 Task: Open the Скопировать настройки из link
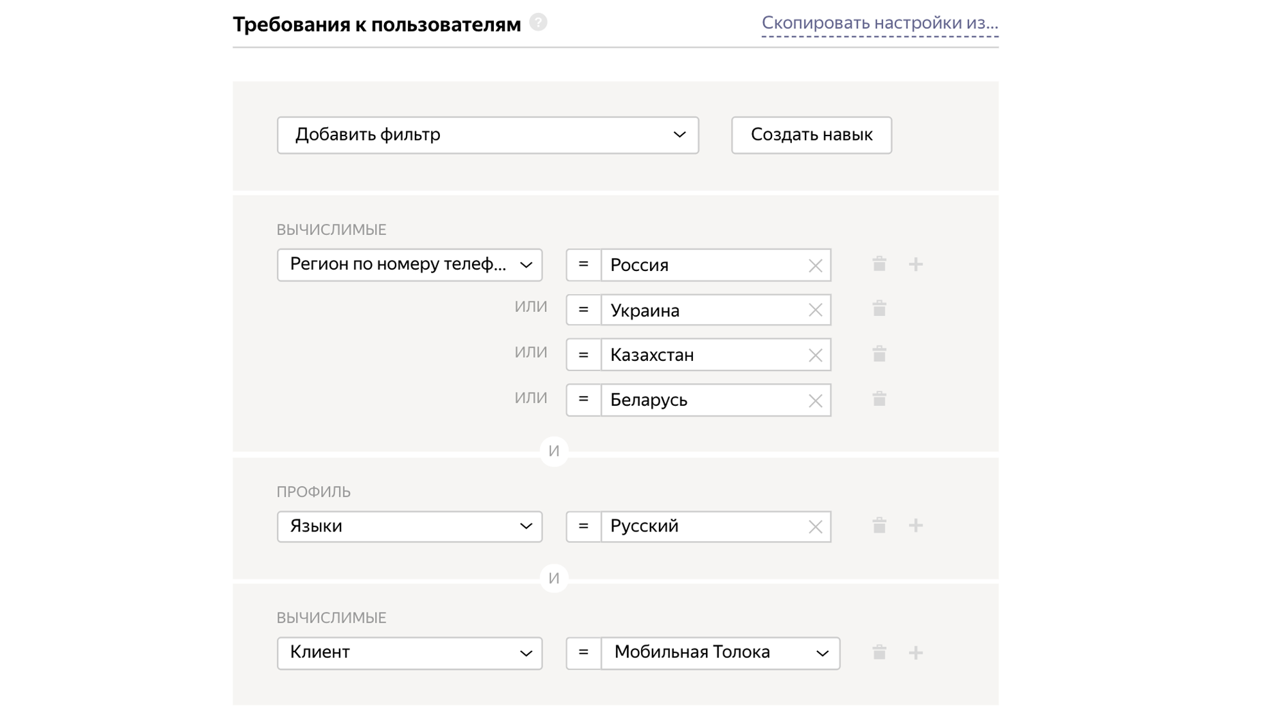click(x=879, y=23)
